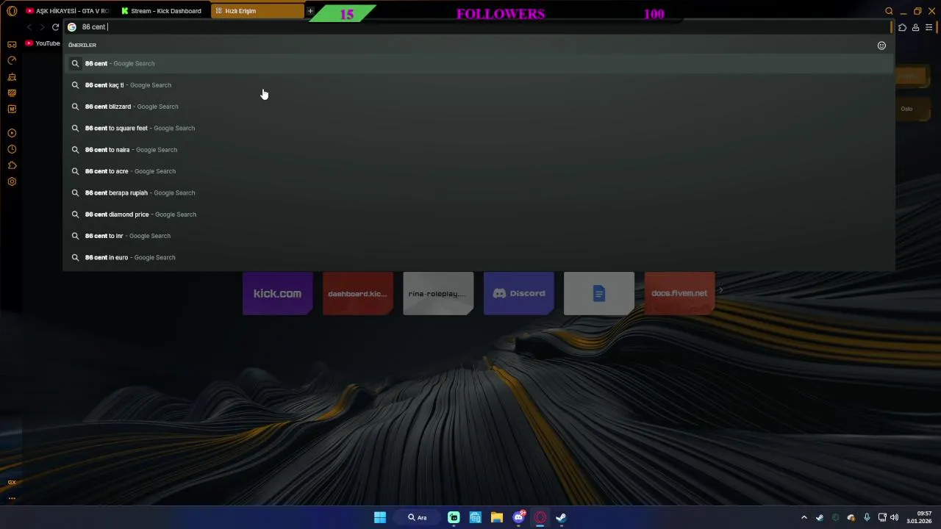Open GX Corner gamepad icon in sidebar

(12, 44)
